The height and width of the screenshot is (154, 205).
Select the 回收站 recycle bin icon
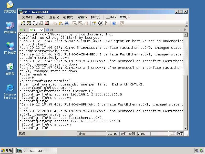coord(10,69)
